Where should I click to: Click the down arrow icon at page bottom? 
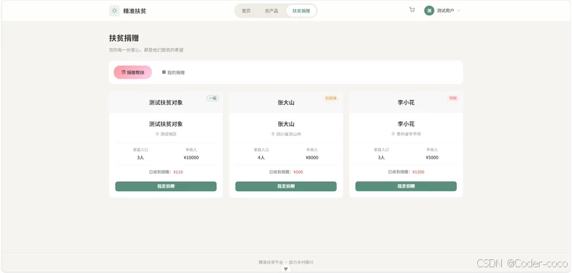coord(285,269)
